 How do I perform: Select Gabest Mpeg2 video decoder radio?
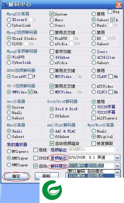pos(94,44)
